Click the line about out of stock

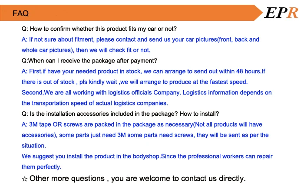[x=135, y=82]
